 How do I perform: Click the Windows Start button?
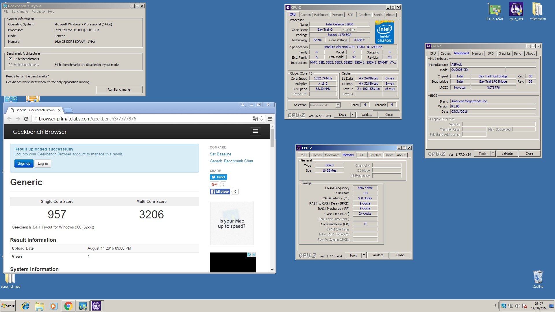[8, 306]
